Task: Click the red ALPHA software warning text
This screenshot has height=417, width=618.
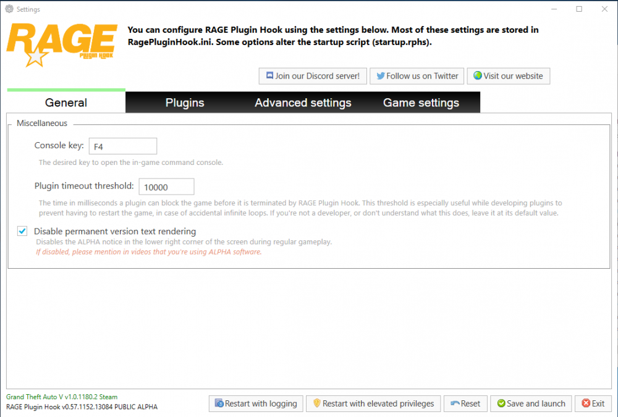Action: [148, 252]
